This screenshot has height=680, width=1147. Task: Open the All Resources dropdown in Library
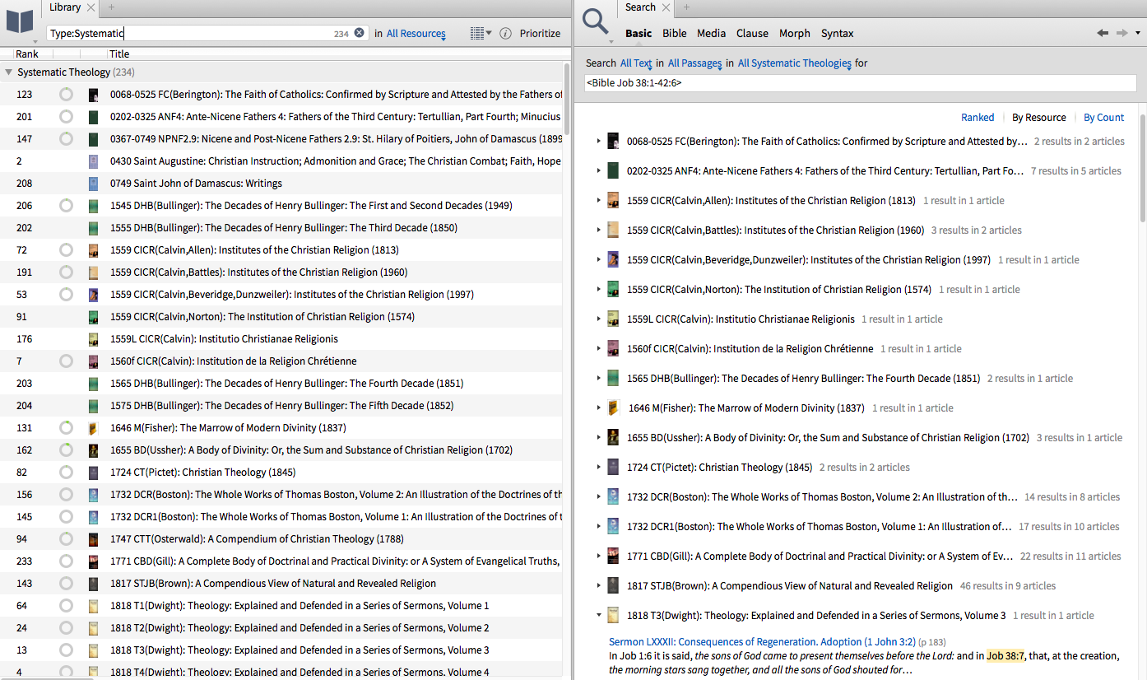coord(416,34)
